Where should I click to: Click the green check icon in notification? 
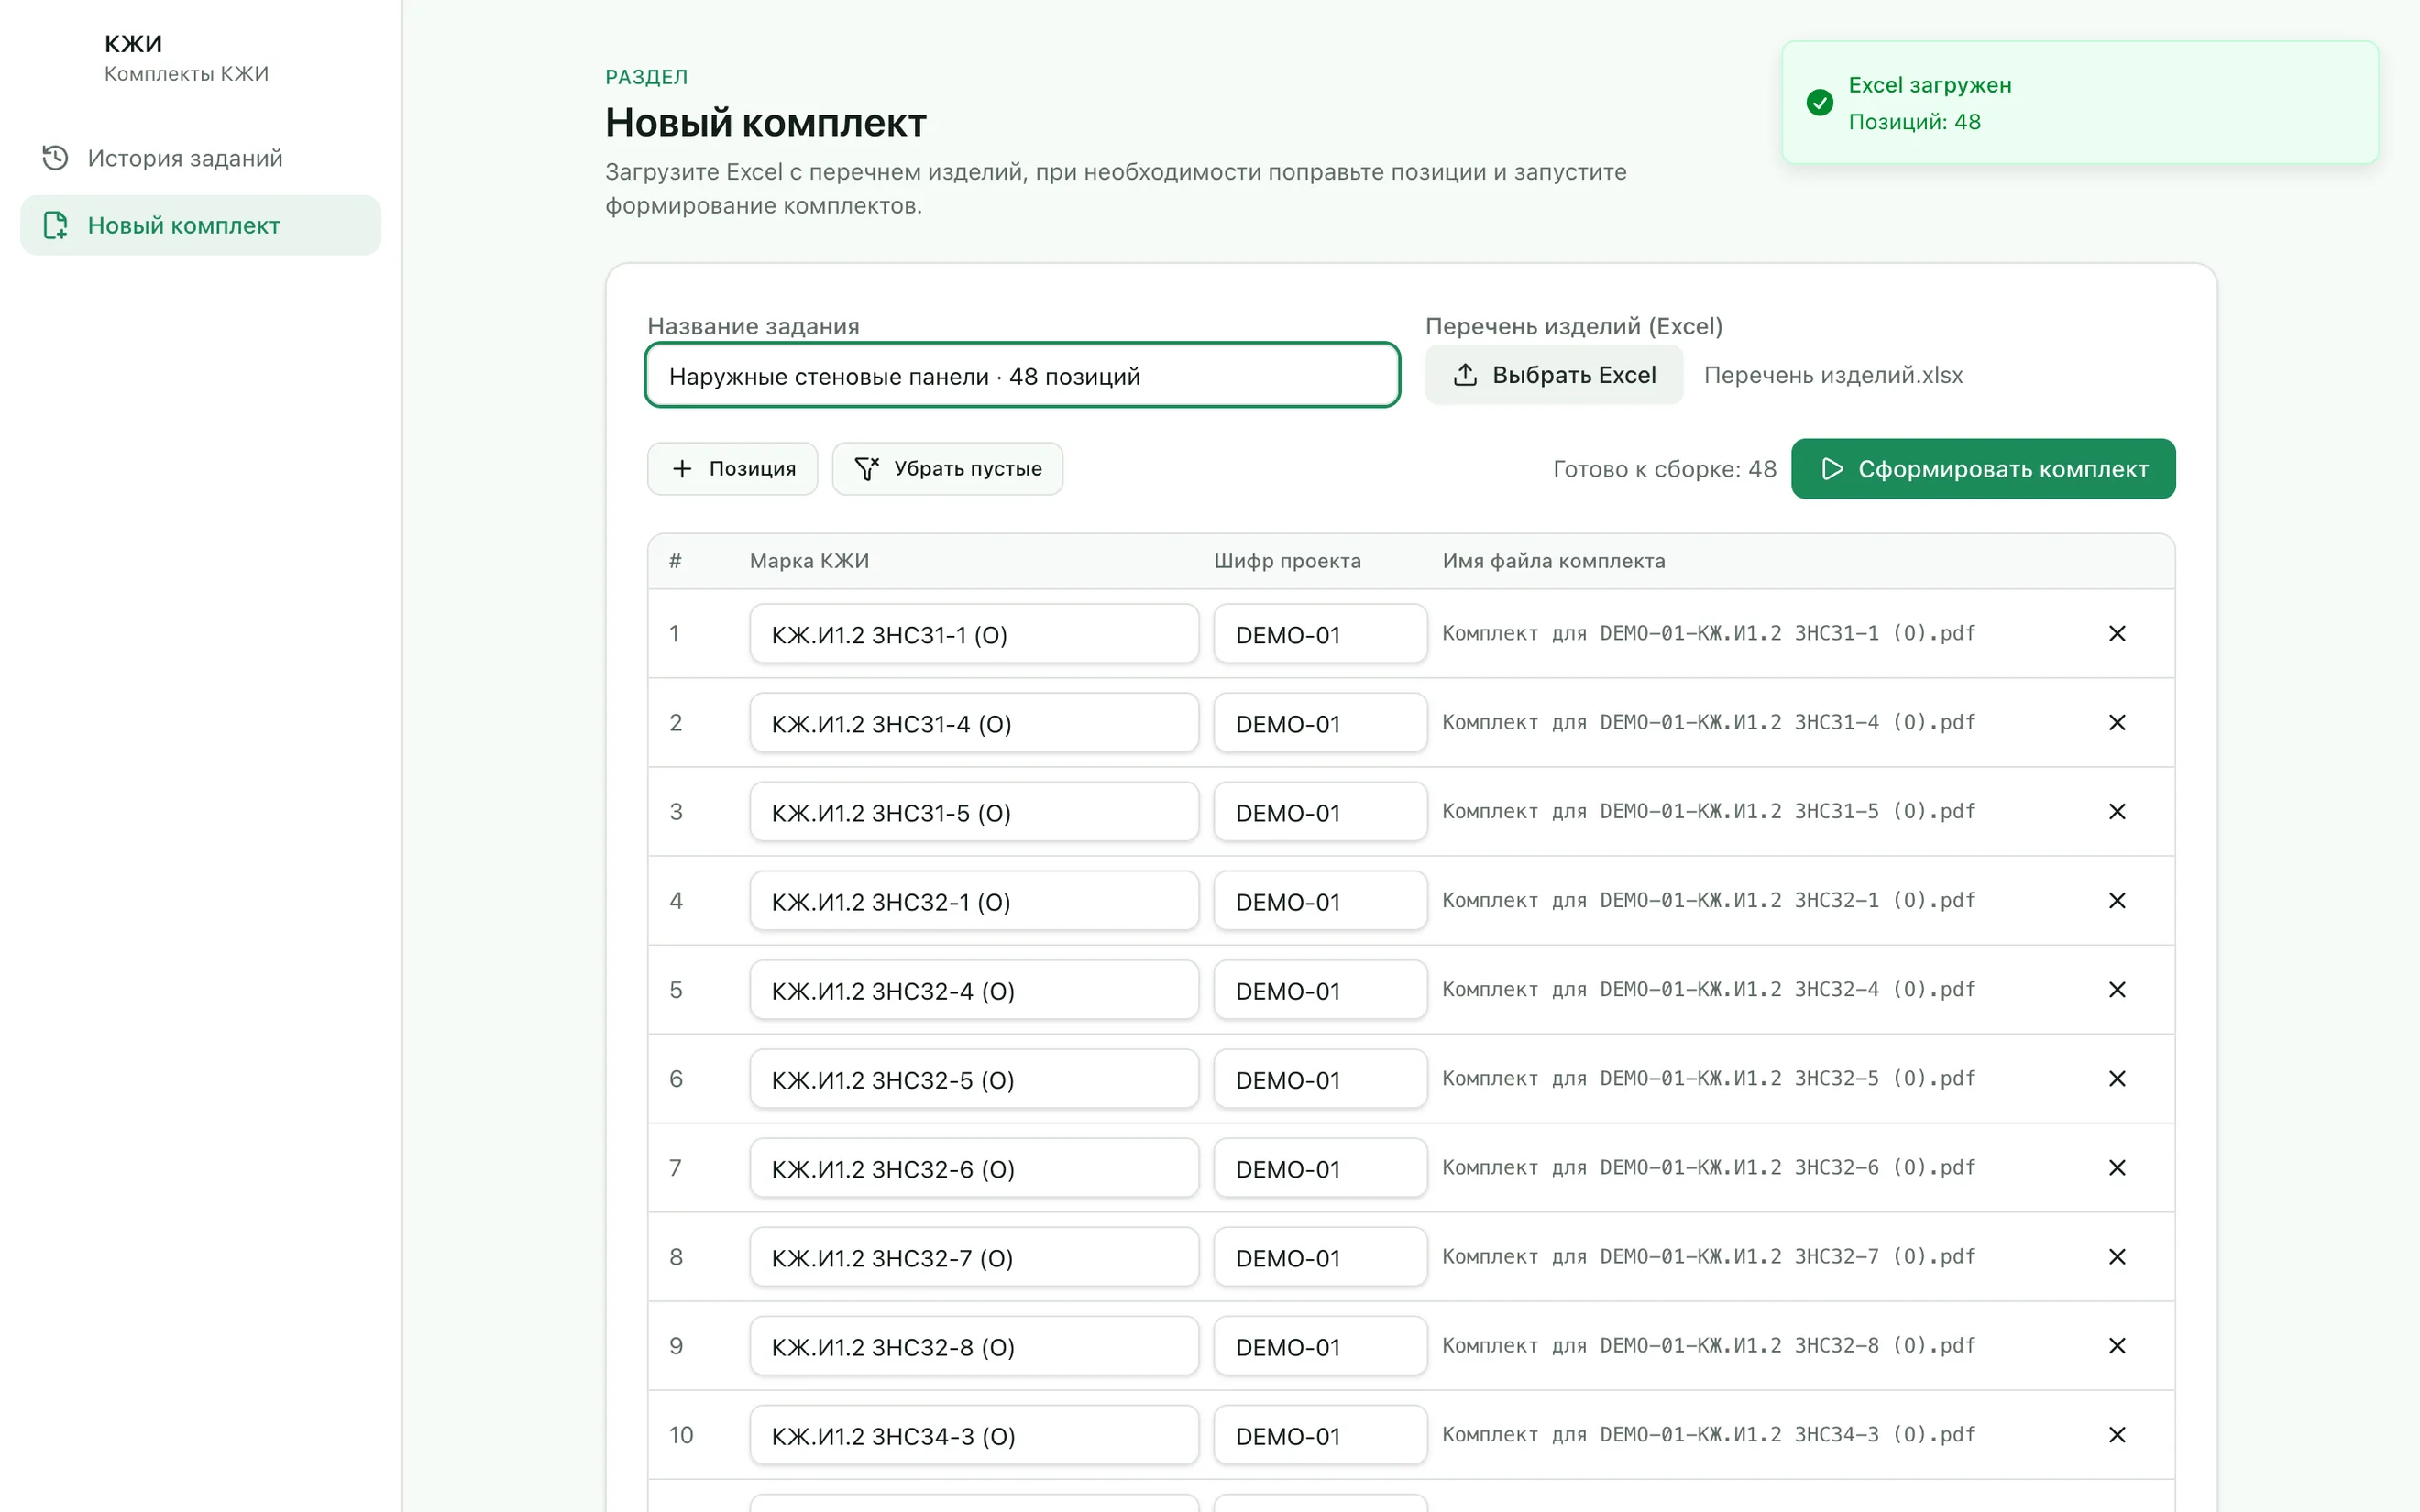pyautogui.click(x=1820, y=102)
